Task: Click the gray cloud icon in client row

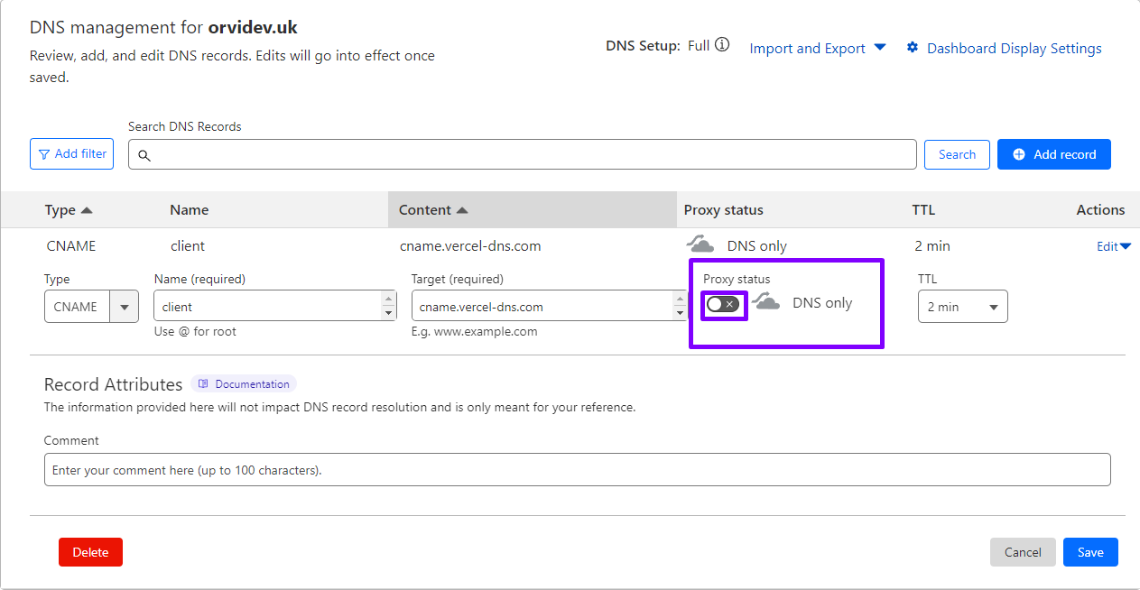Action: [700, 244]
